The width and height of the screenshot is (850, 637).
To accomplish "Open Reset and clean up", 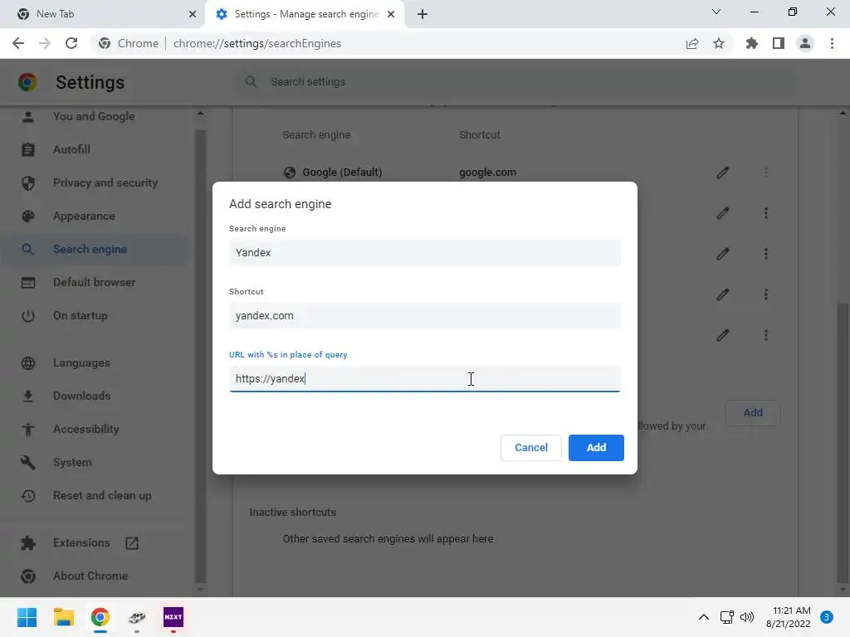I will (93, 496).
